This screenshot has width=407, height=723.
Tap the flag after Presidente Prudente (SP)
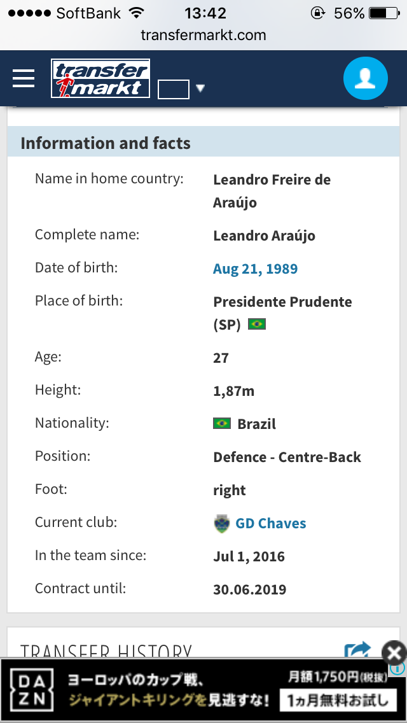[256, 324]
